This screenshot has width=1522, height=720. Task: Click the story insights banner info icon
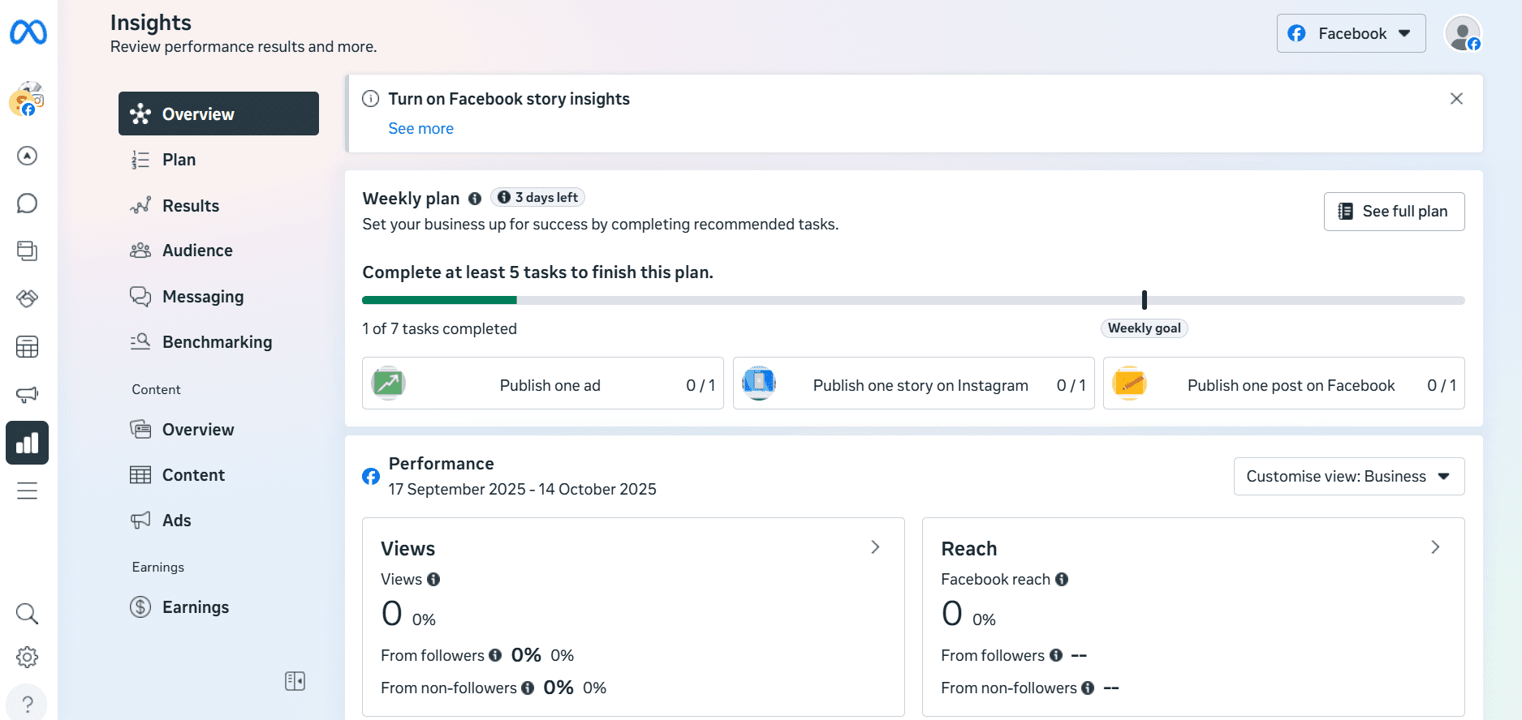tap(370, 99)
